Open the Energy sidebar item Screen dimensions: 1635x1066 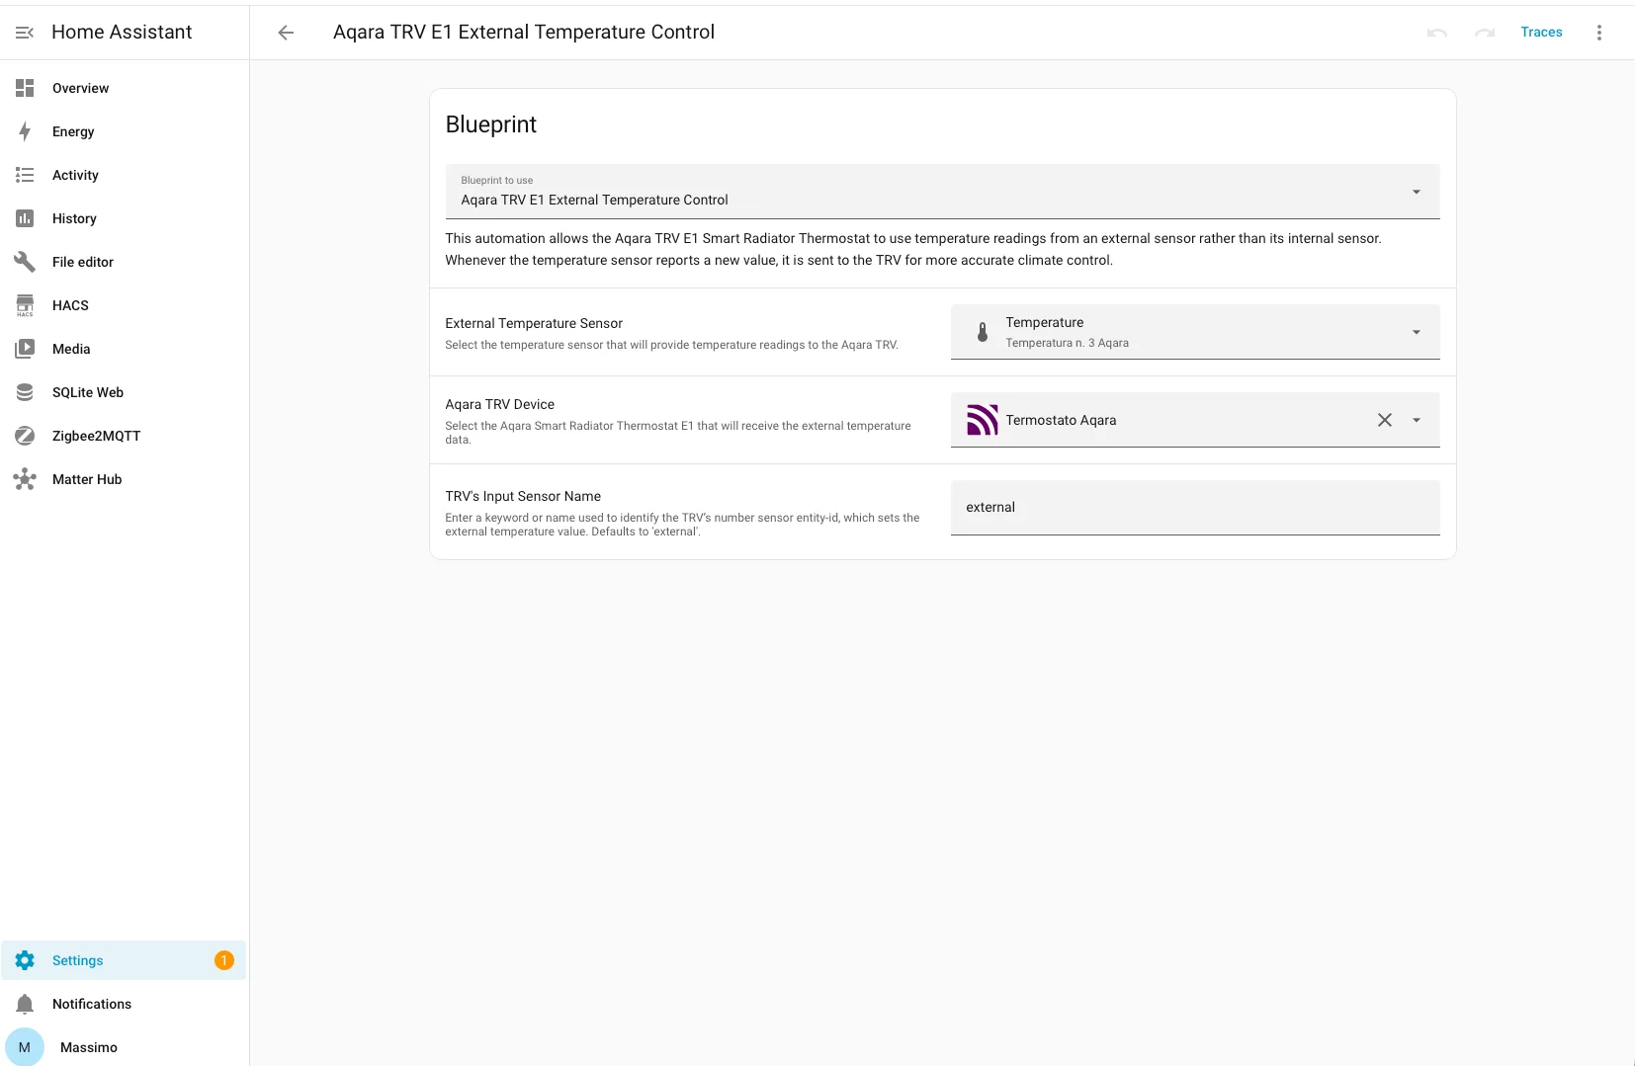124,131
